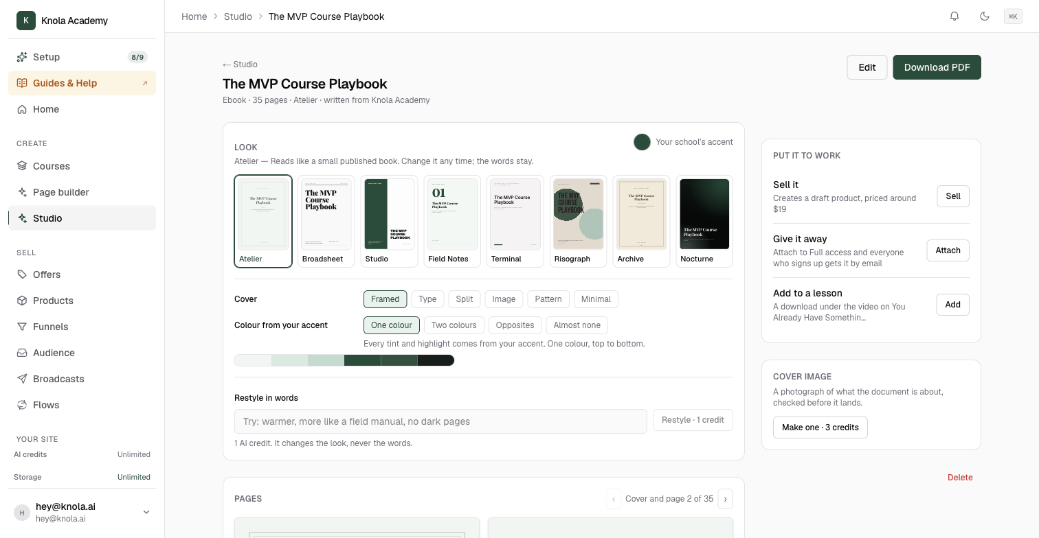
Task: Click the Offers tag icon
Action: [x=22, y=274]
